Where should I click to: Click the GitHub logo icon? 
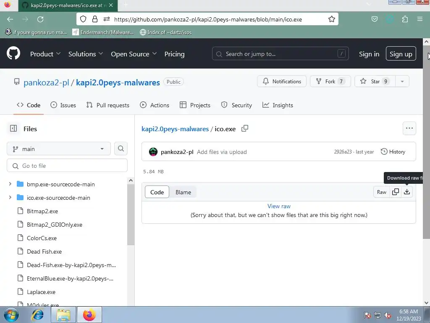13,53
